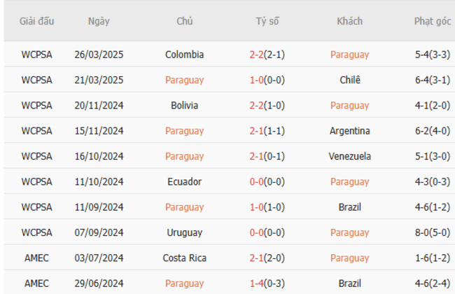This screenshot has width=455, height=294.
Task: Open the Ecuador team link
Action: (x=185, y=182)
